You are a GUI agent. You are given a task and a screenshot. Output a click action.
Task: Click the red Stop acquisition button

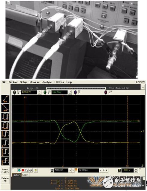pos(23,170)
